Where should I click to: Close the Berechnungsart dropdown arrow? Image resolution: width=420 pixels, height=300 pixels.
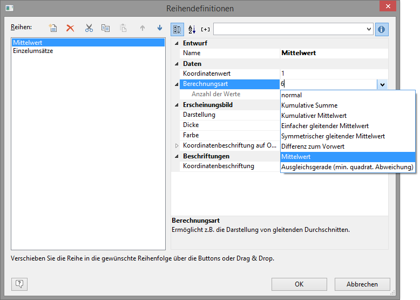(x=382, y=84)
